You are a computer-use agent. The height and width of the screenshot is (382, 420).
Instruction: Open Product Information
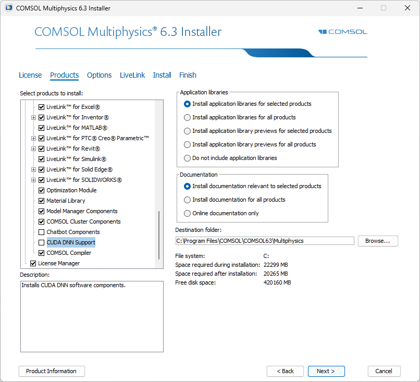(52, 371)
